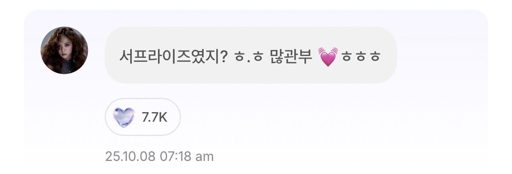Click the 07:18 am time text
Screen dimensions: 512x174
point(187,157)
